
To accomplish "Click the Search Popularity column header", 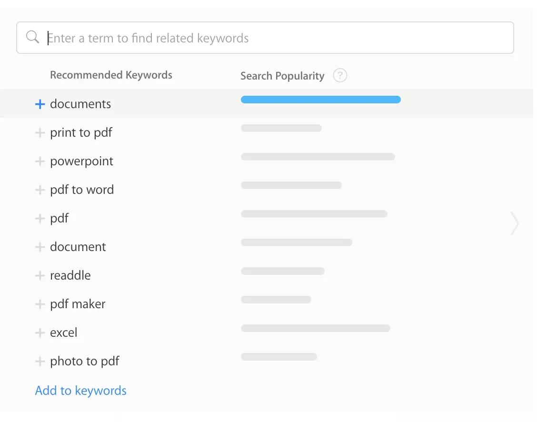I will (x=282, y=76).
